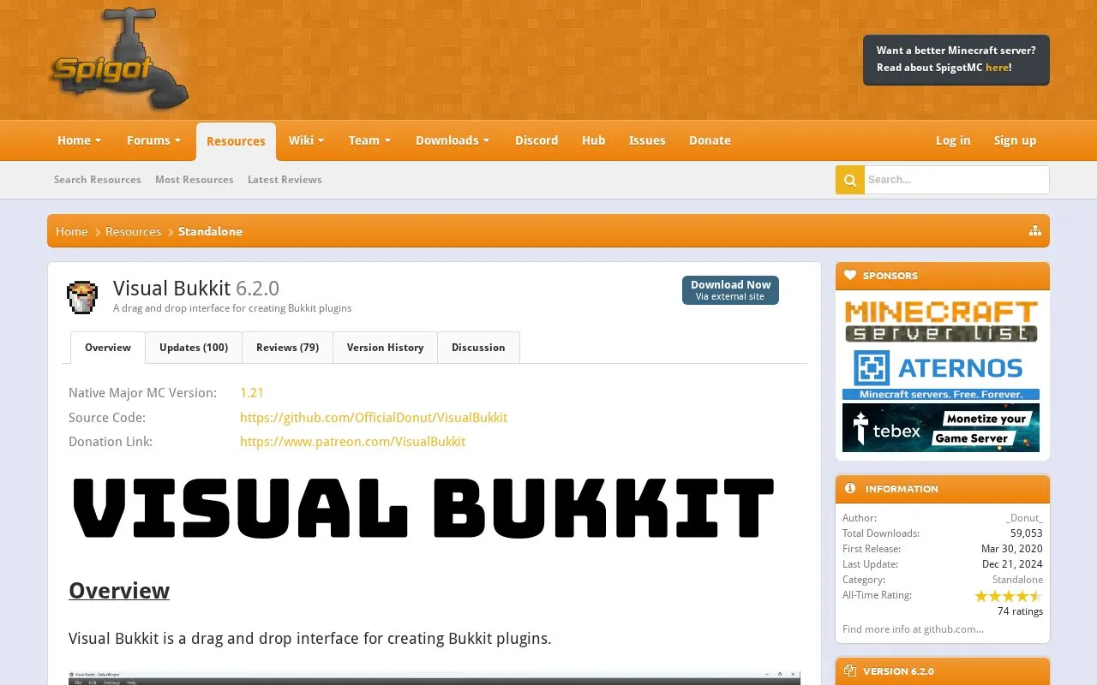Screen dimensions: 1097x685
Task: Click the Overview heading
Action: tap(119, 591)
